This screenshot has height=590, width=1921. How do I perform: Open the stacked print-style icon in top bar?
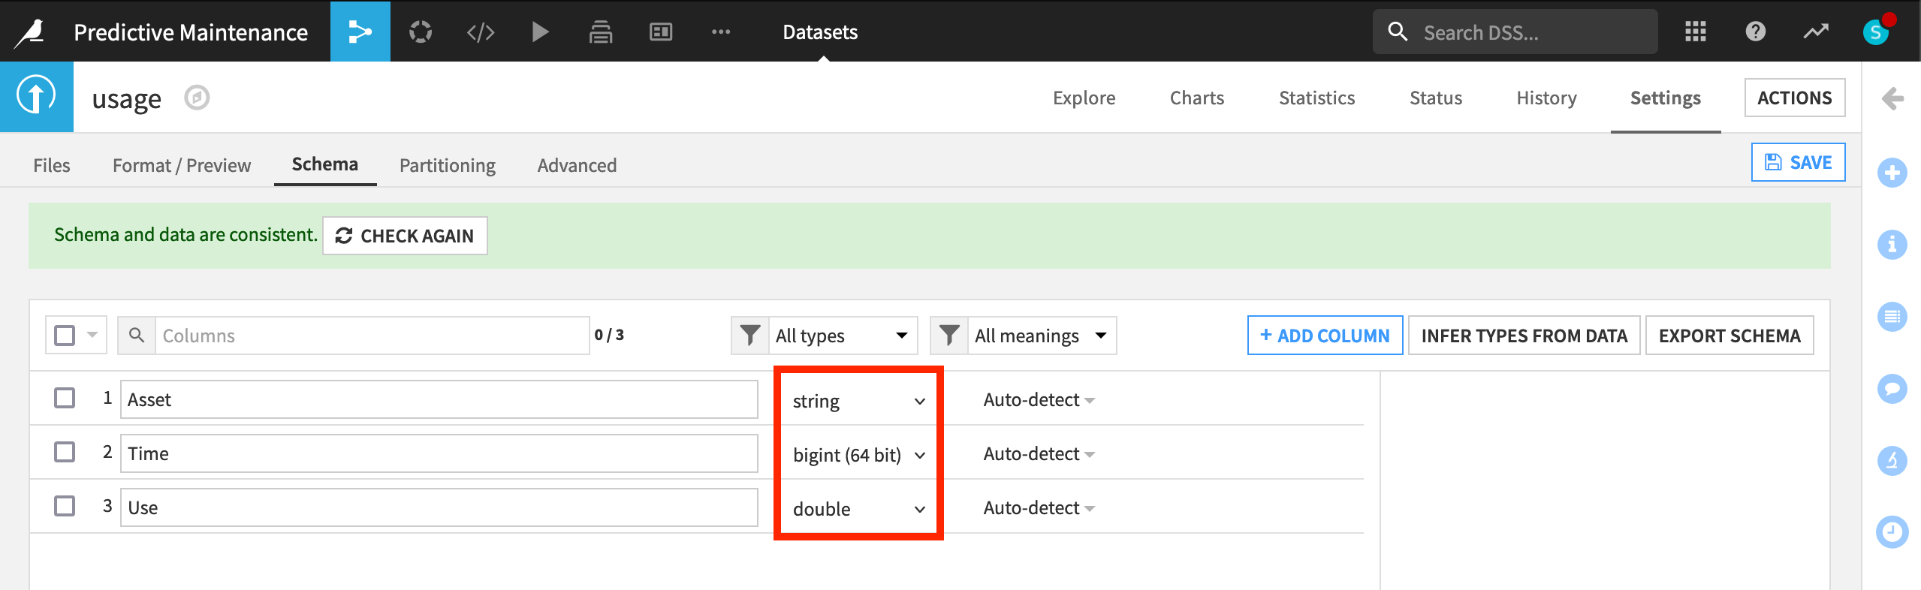point(601,32)
